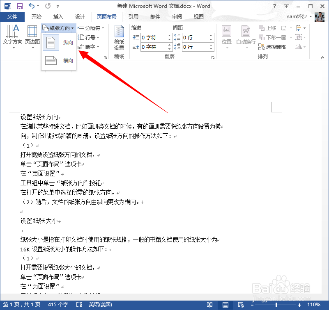This screenshot has height=310, width=329.
Task: Open ribbon display options icon
Action: (286, 6)
